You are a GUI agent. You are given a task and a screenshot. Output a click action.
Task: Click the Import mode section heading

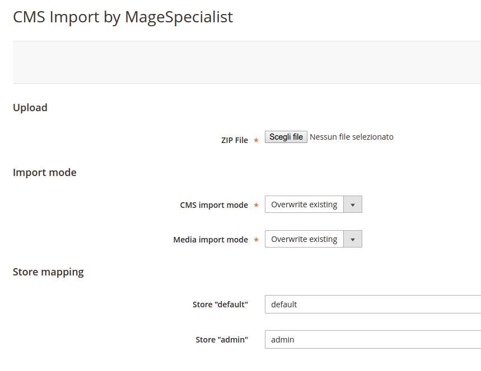(x=44, y=173)
